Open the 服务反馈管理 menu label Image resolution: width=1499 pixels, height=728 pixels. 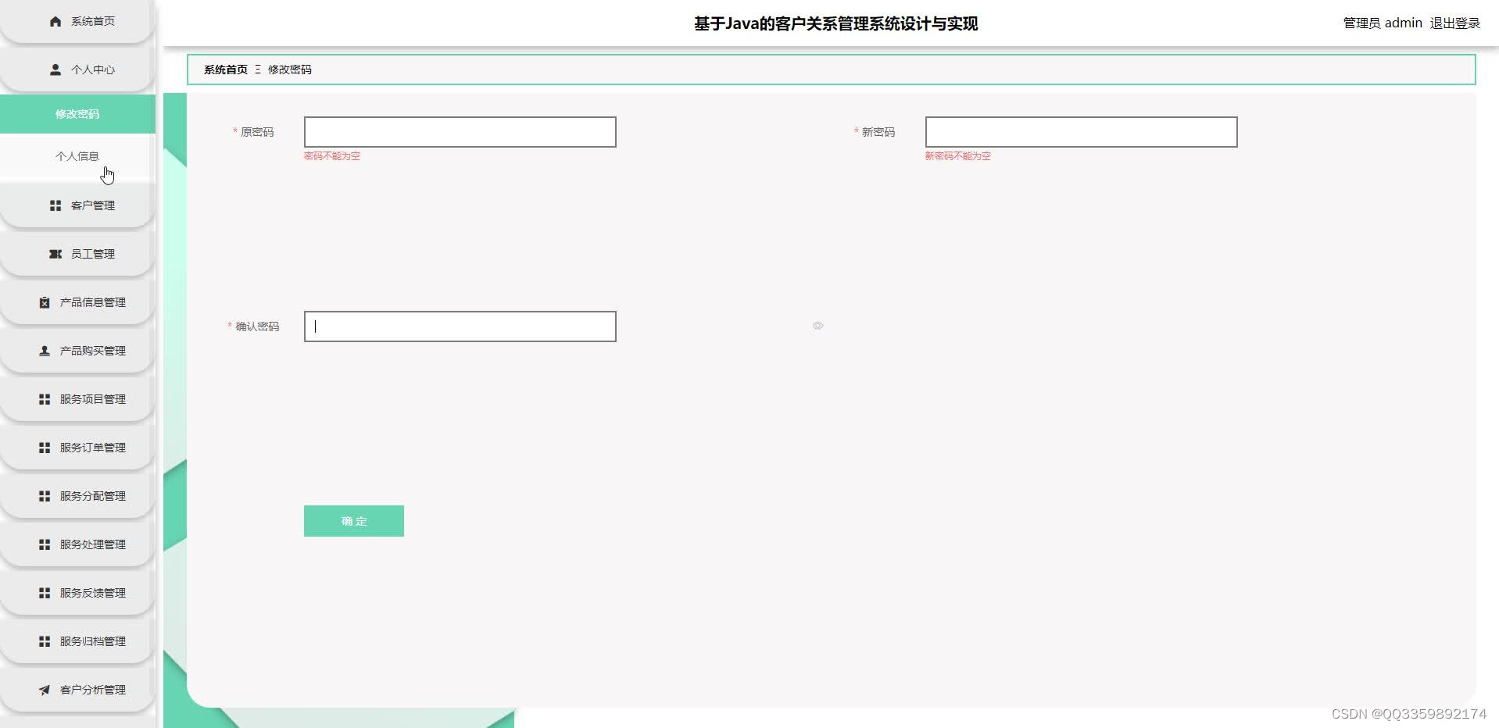click(x=93, y=593)
